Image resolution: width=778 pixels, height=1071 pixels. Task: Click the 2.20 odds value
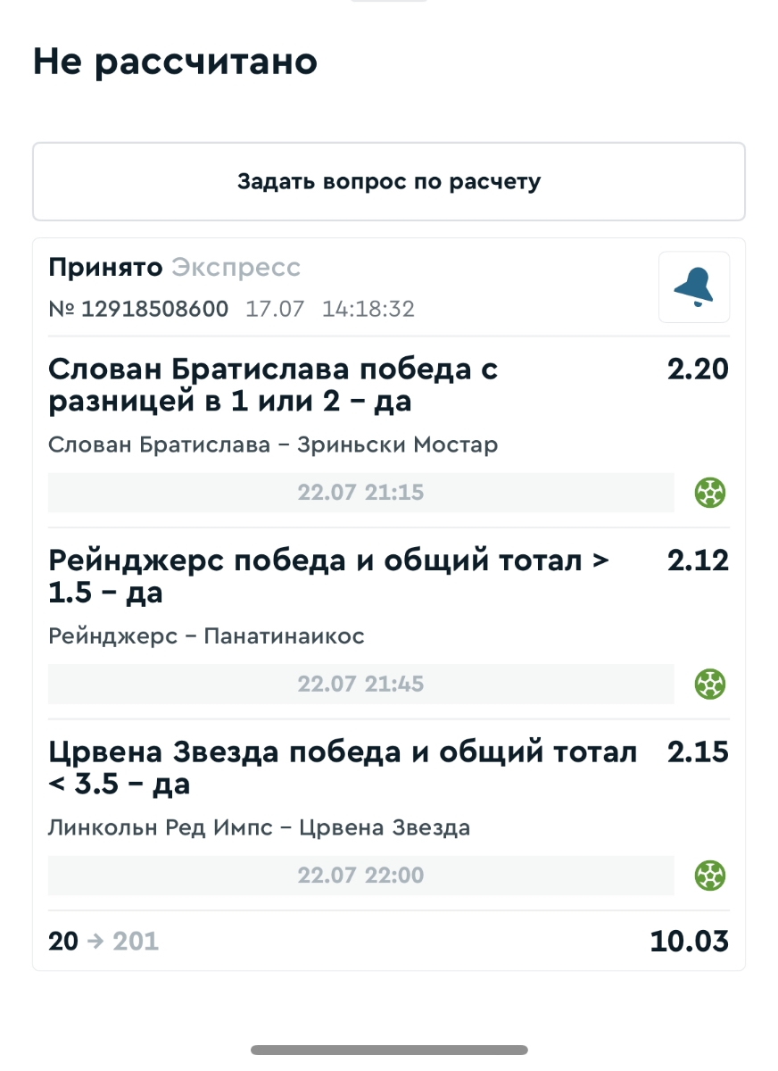coord(698,369)
